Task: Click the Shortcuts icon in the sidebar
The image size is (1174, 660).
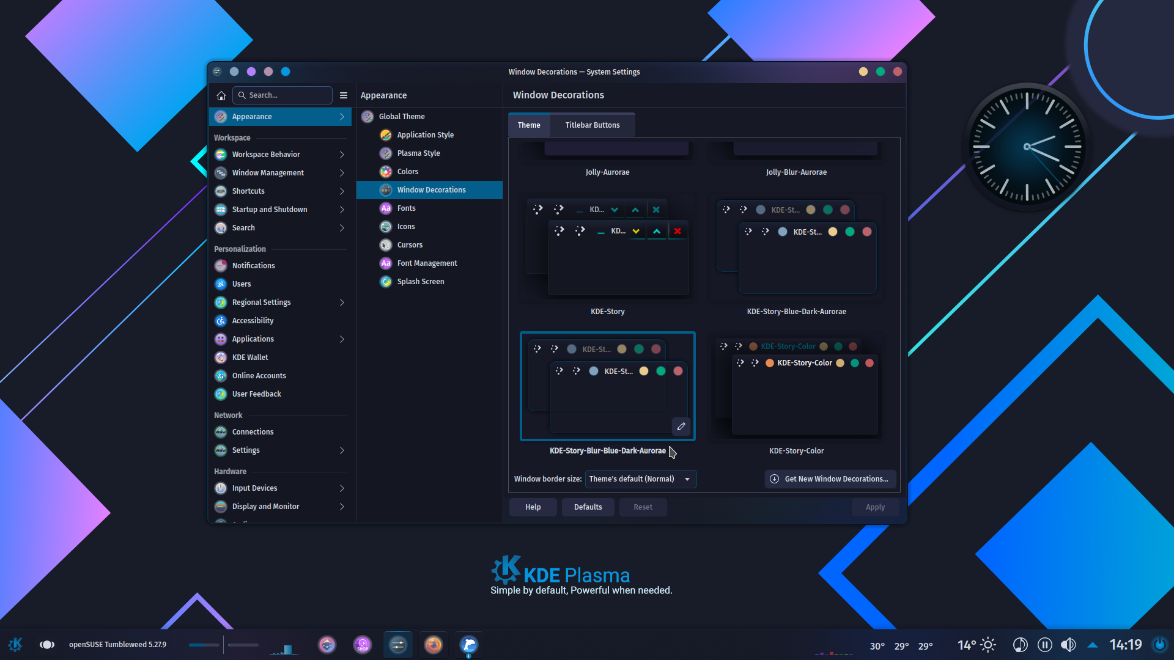Action: click(221, 191)
